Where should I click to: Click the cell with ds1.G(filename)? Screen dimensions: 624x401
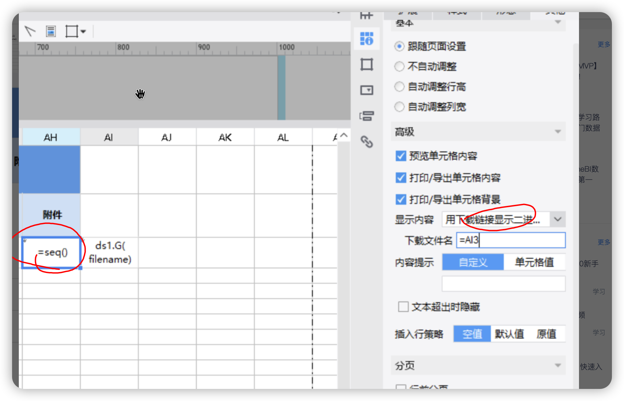coord(109,253)
